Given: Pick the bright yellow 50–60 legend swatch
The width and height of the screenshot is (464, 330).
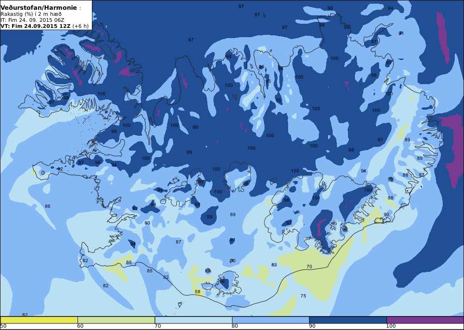Looking at the screenshot, I should [39, 320].
